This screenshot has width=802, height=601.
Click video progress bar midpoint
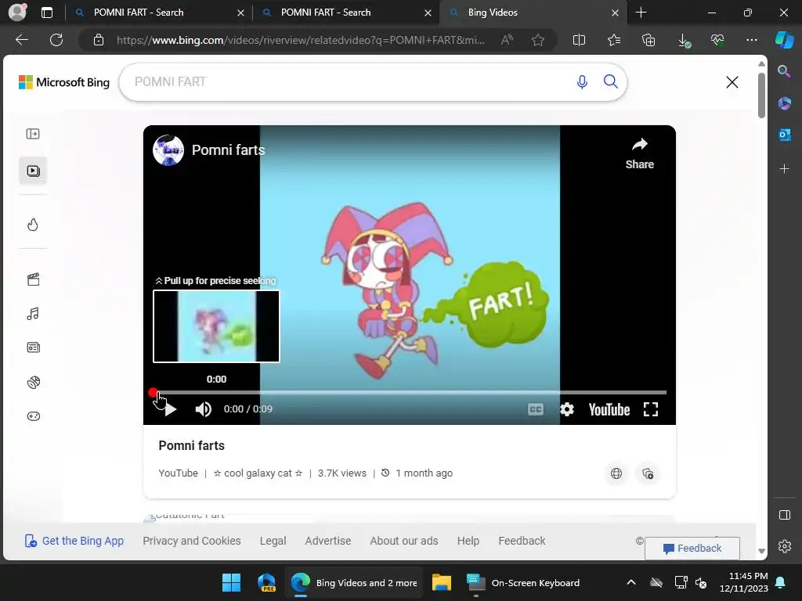[x=410, y=393]
